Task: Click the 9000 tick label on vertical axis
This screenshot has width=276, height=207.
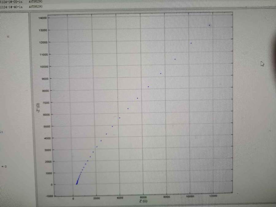Action: pos(45,79)
